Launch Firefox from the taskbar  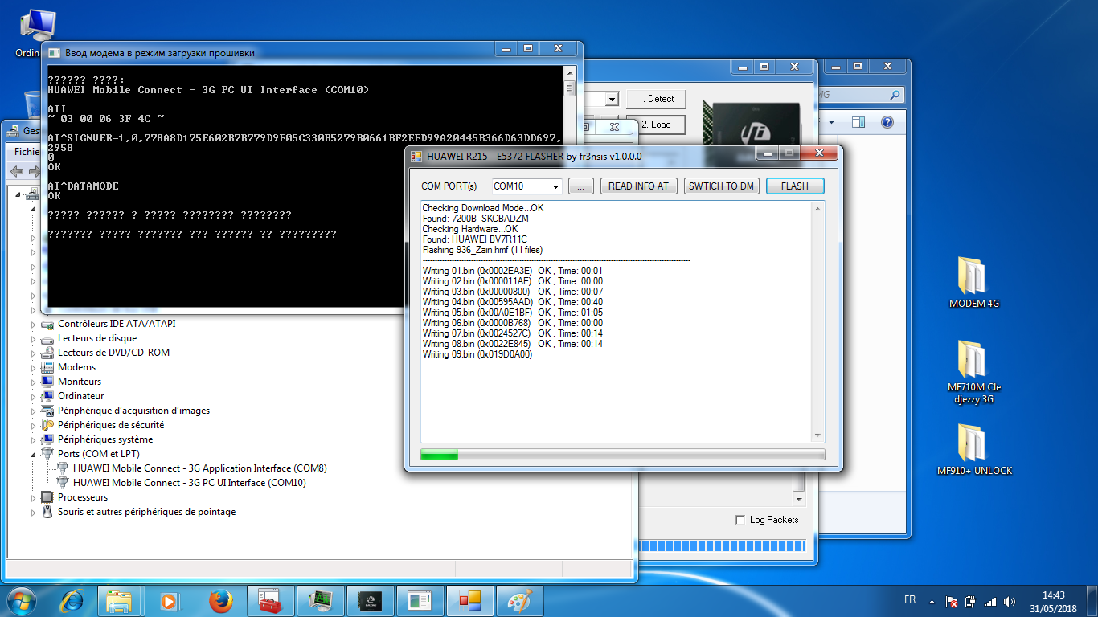click(219, 601)
